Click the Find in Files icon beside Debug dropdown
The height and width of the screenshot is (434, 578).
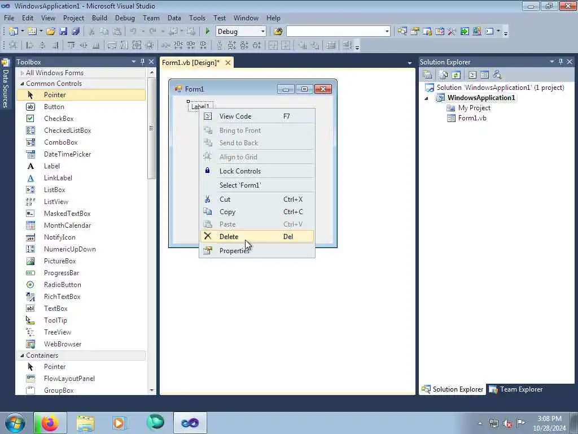278,32
